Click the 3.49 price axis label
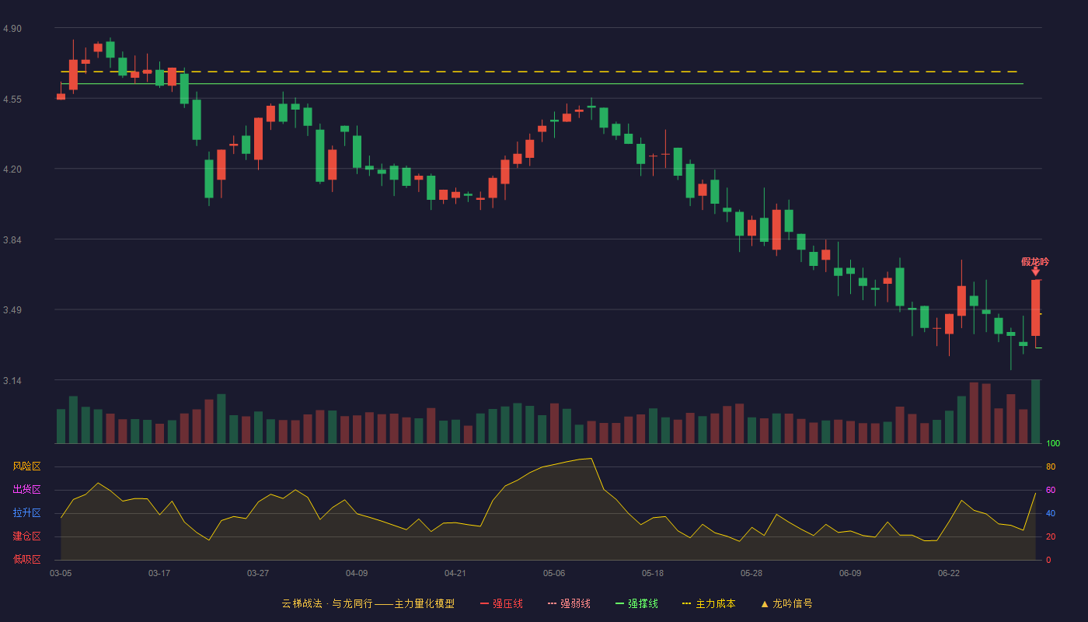This screenshot has height=622, width=1088. 12,310
